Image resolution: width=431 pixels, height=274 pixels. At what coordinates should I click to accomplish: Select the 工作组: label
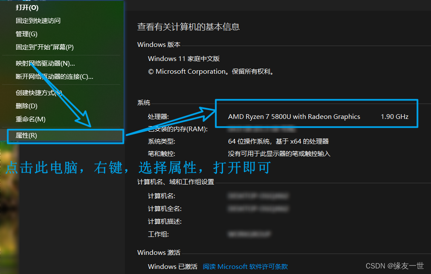pos(158,234)
